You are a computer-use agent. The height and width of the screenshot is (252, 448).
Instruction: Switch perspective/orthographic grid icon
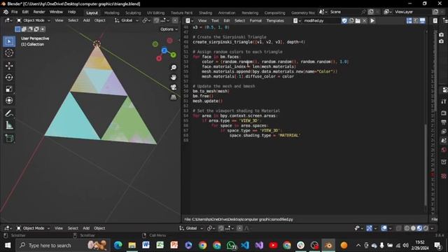pos(174,97)
